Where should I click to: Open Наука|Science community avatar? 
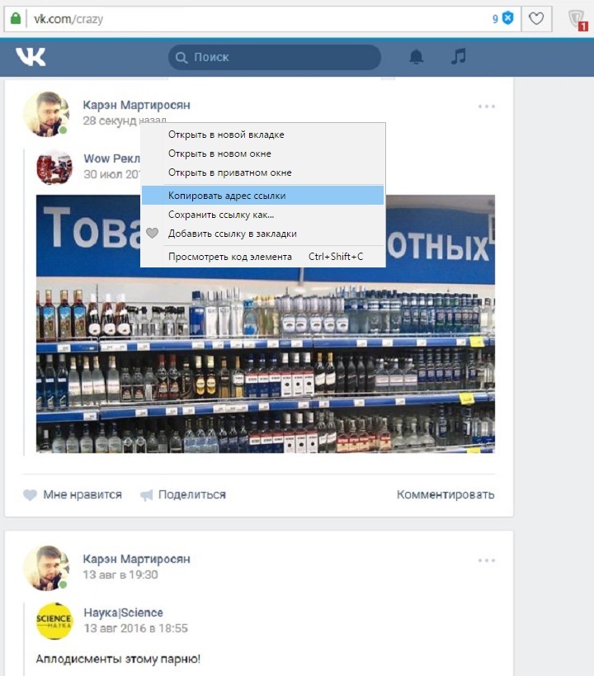pos(54,621)
